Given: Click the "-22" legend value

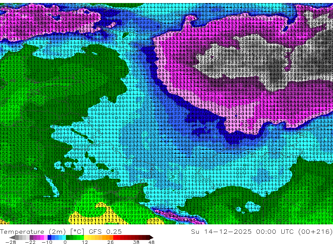Looking at the screenshot, I should point(30,242).
